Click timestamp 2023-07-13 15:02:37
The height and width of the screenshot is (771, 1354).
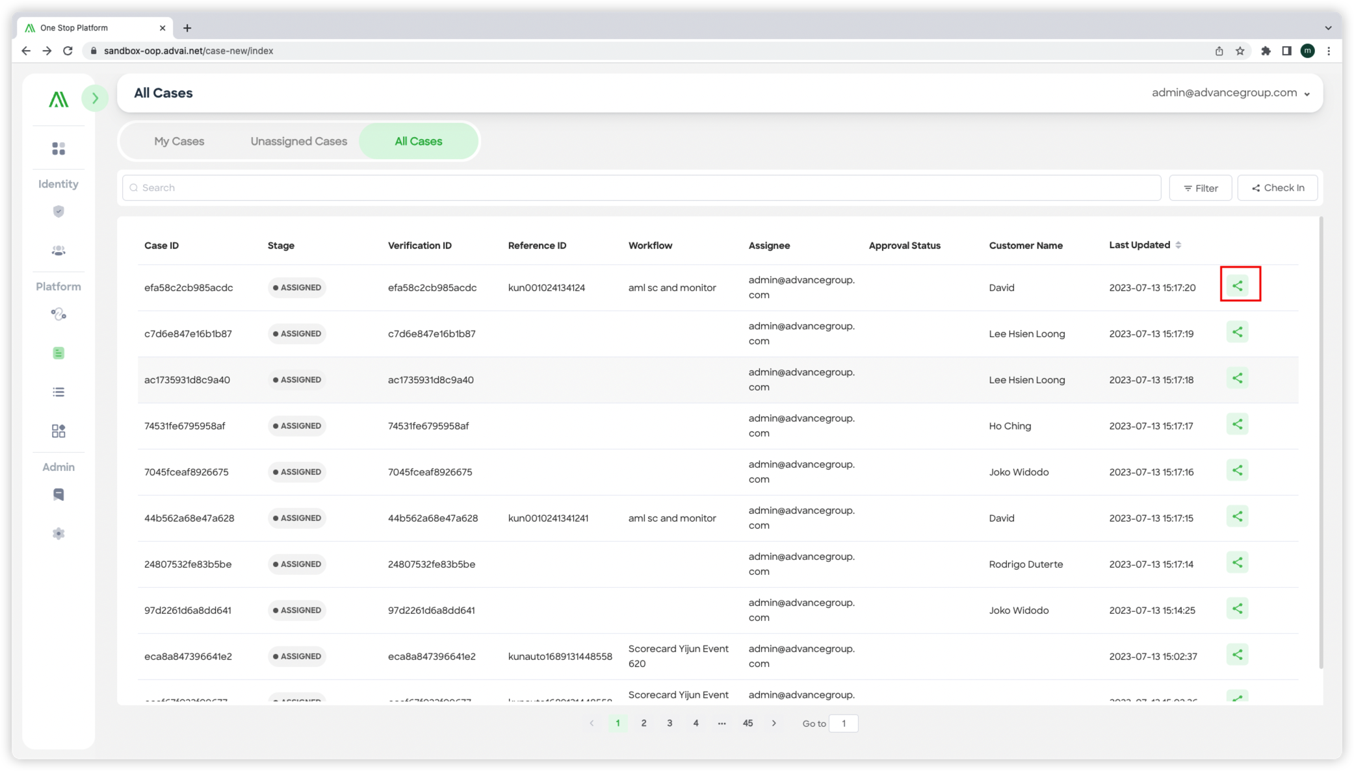click(1152, 657)
